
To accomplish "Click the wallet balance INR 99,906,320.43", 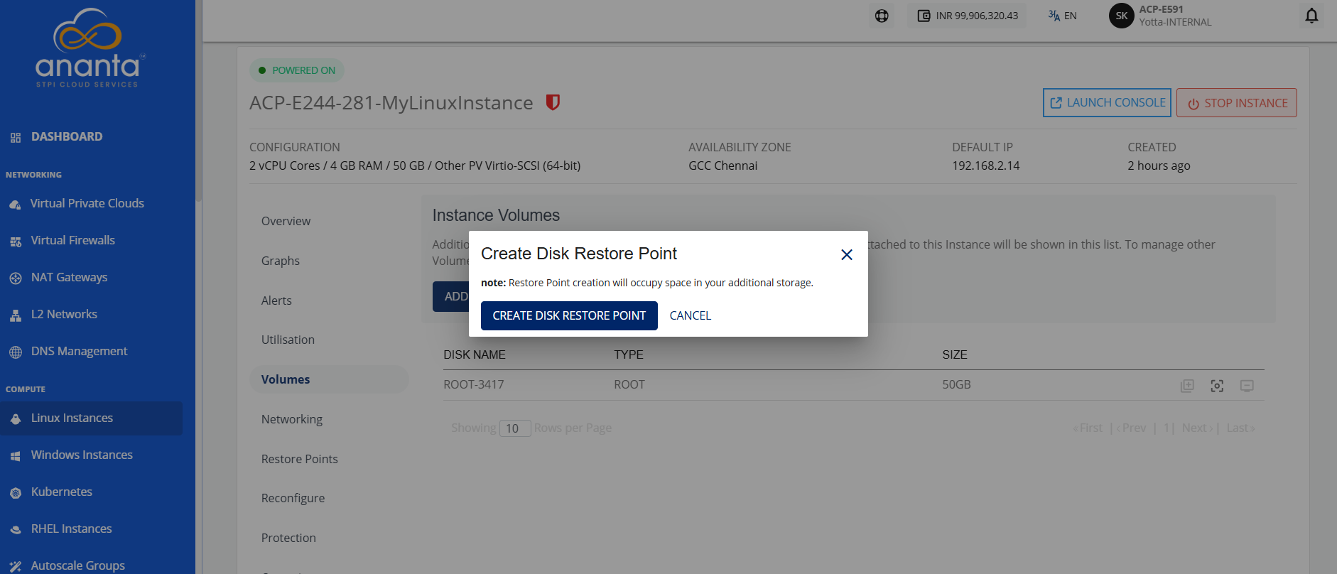I will point(967,16).
